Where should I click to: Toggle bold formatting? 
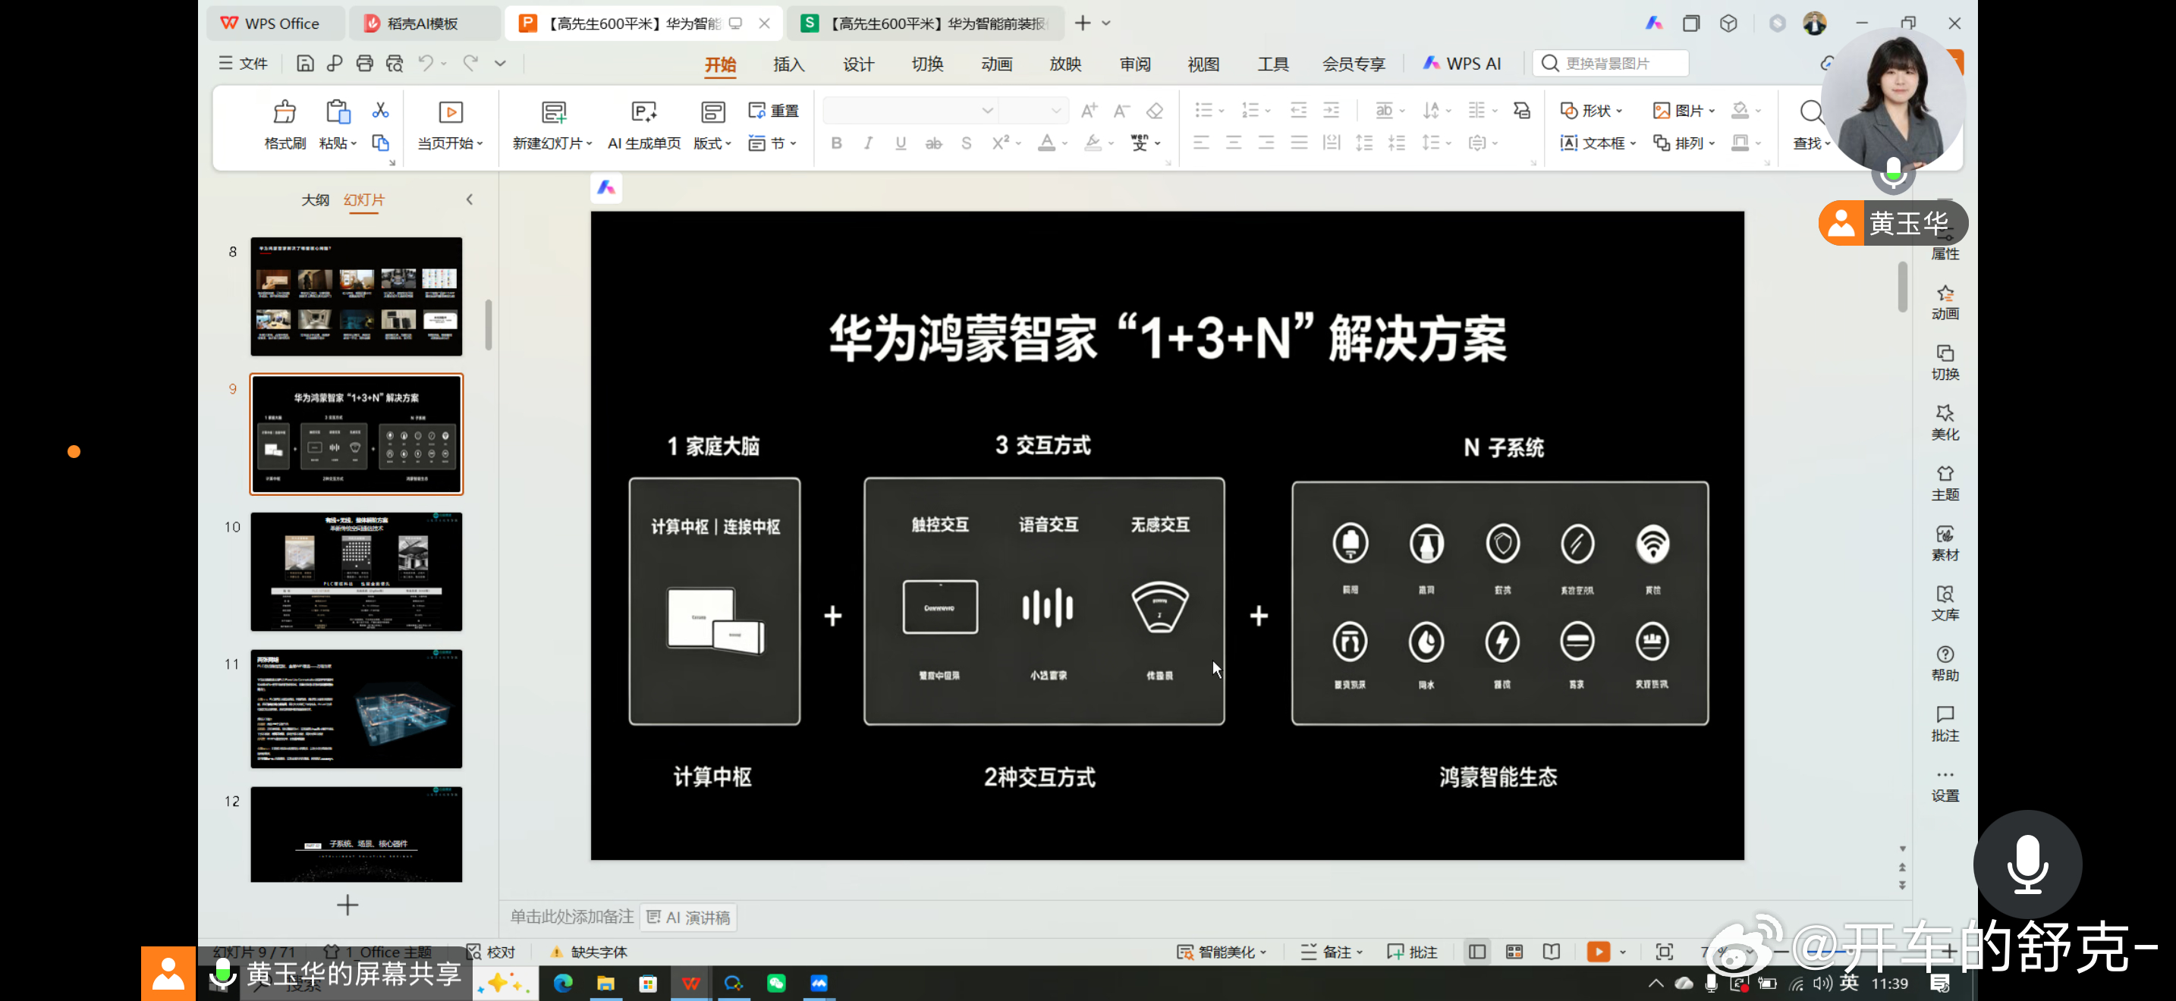[836, 143]
